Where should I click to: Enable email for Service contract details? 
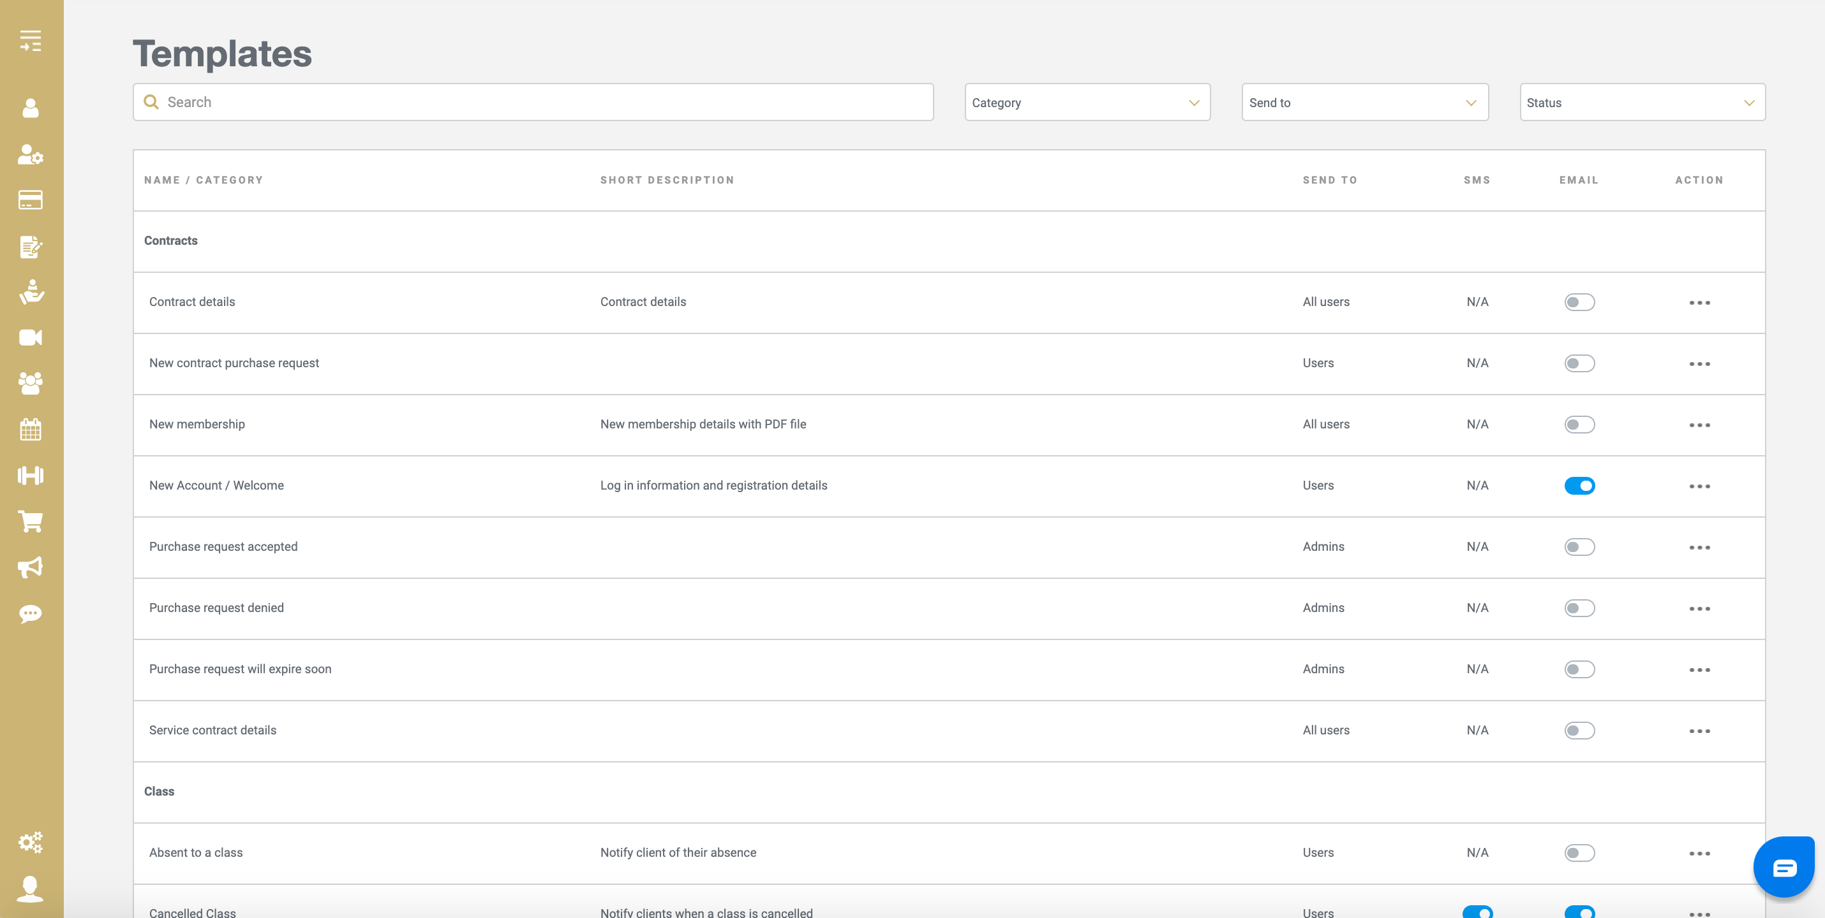click(x=1579, y=731)
